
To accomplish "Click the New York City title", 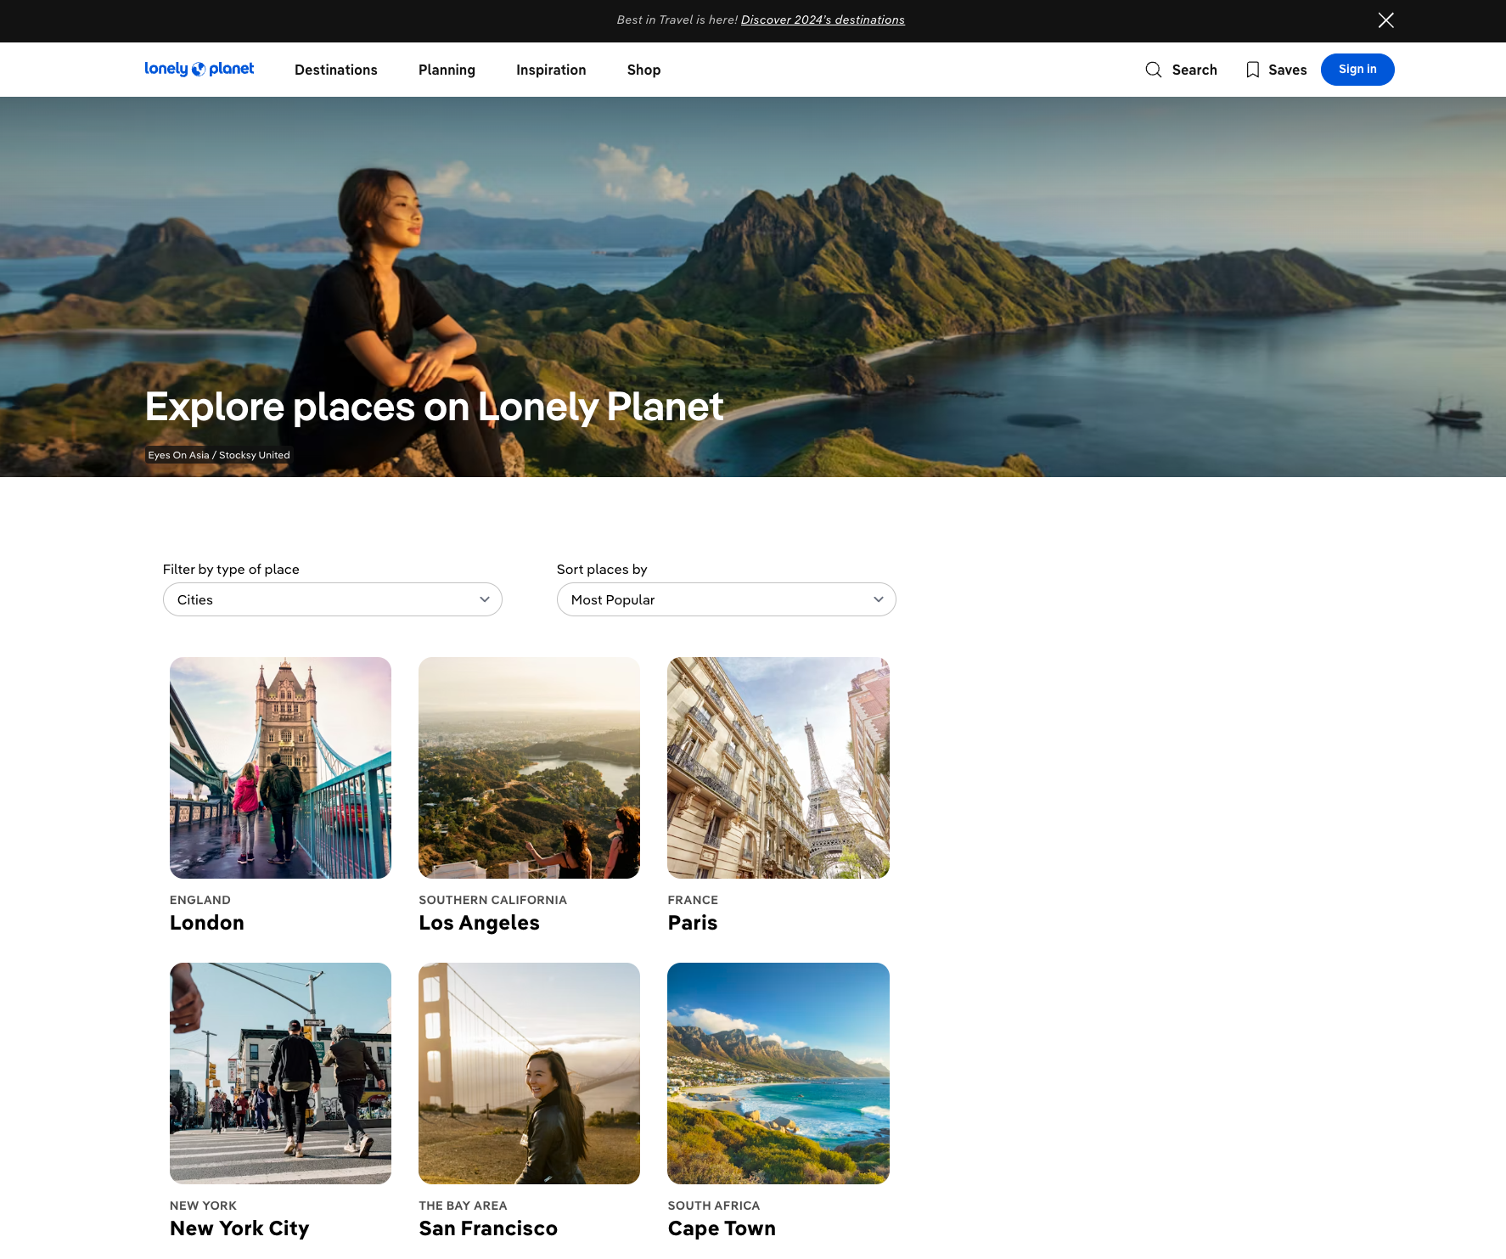I will pyautogui.click(x=239, y=1228).
